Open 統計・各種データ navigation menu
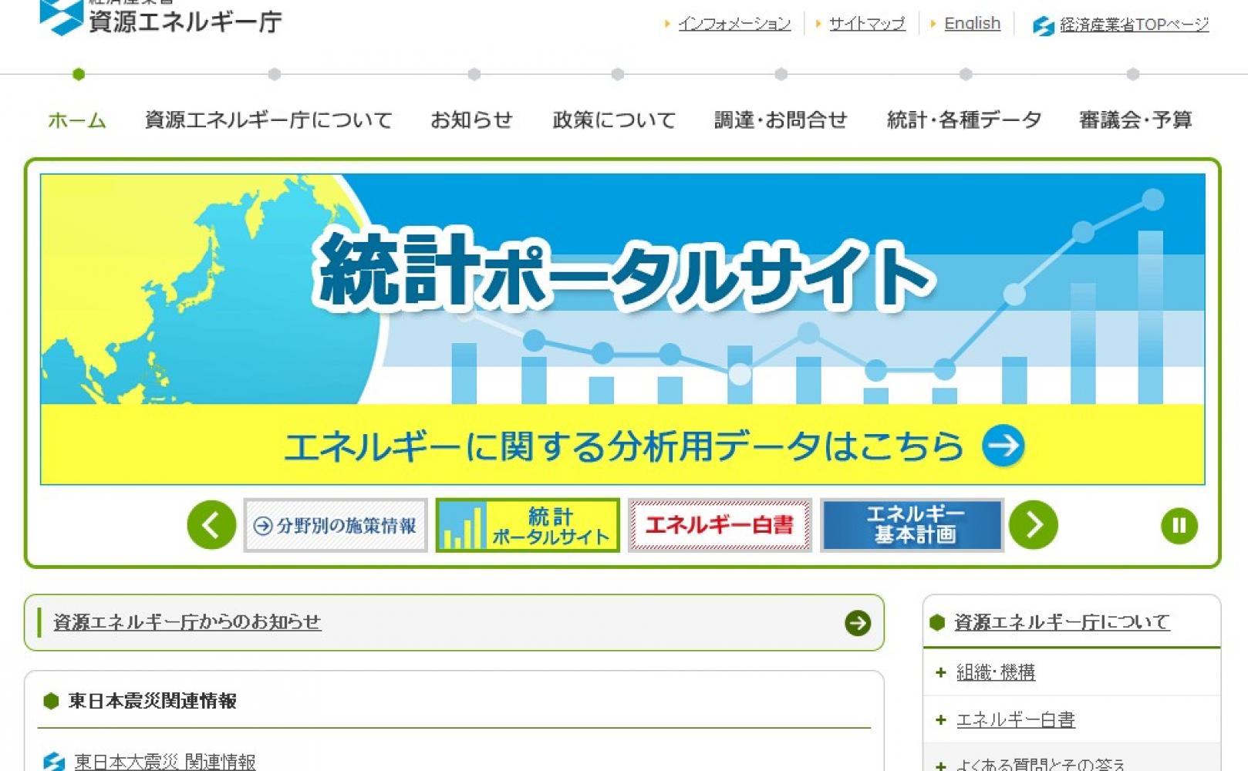The image size is (1248, 771). point(964,120)
